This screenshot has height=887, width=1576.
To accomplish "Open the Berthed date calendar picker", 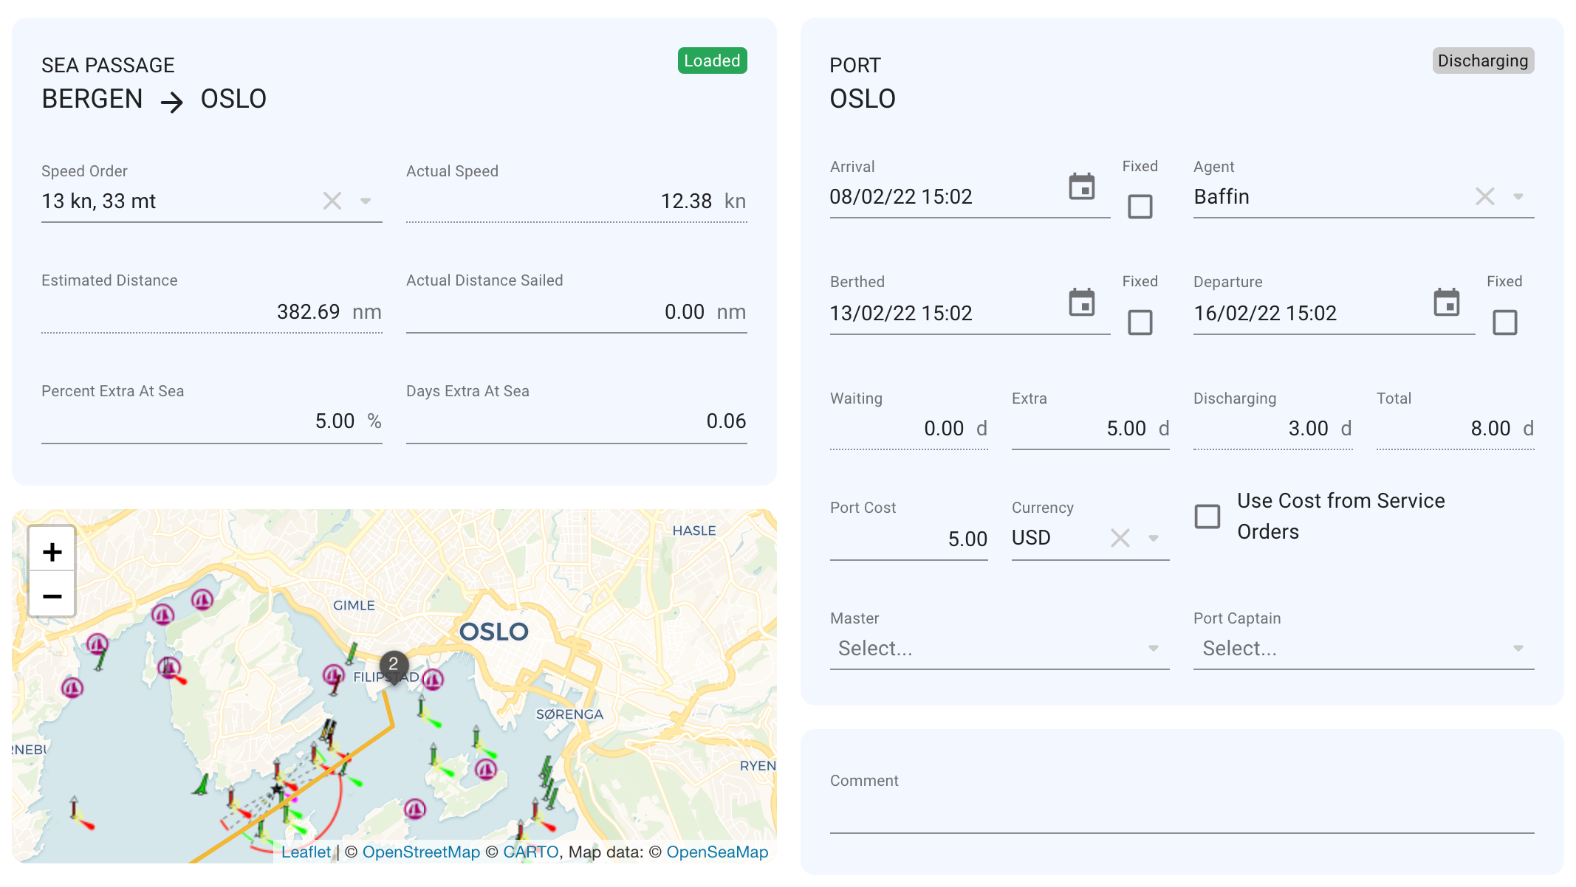I will click(x=1081, y=303).
